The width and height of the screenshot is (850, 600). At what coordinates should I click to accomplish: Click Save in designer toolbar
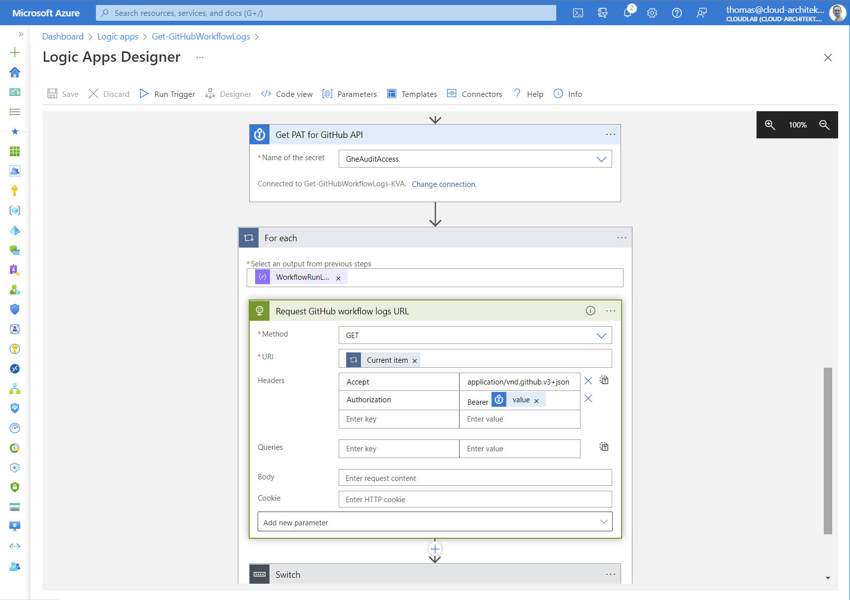click(x=63, y=94)
